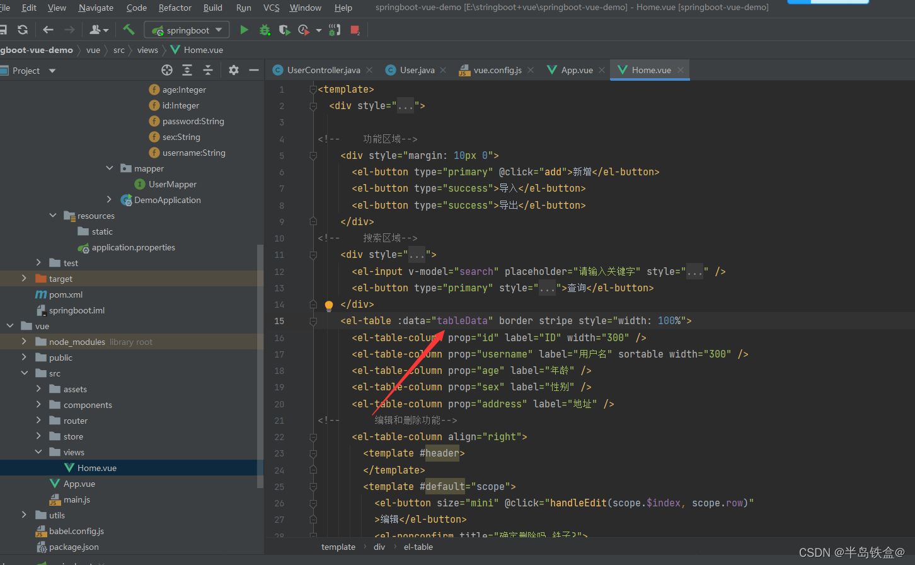Collapse the mapper folder
This screenshot has width=915, height=565.
coord(110,168)
